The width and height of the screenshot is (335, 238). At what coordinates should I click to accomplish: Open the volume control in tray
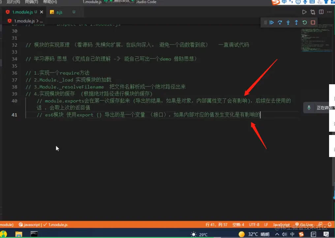pos(284,234)
